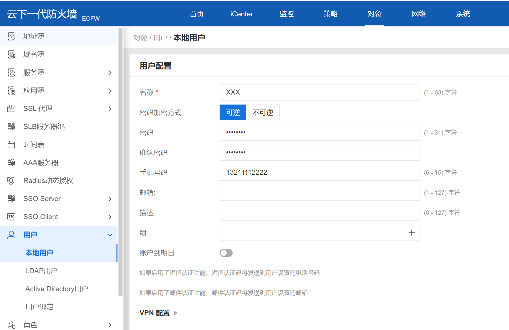Click the domain book (域名簿) sidebar icon

click(x=12, y=54)
